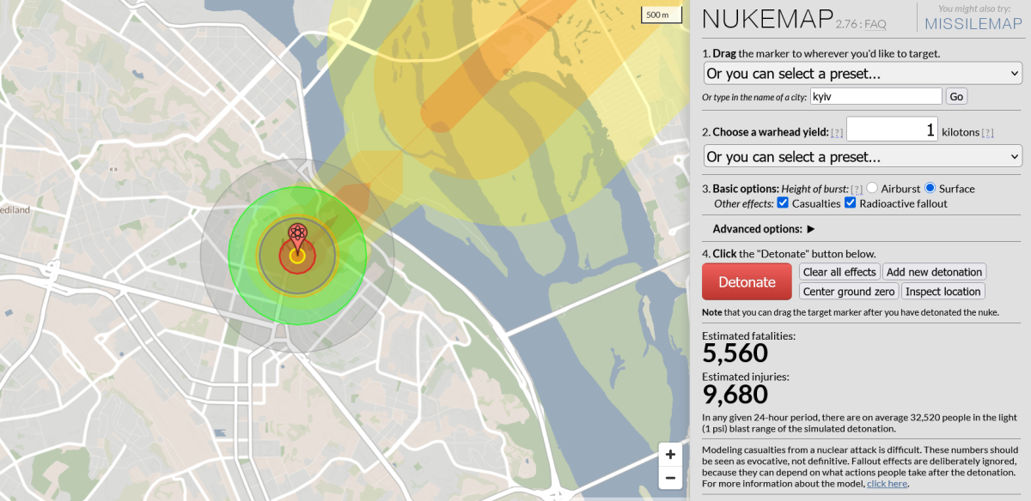This screenshot has width=1031, height=501.
Task: Open the MISSILEMAP link
Action: point(973,24)
